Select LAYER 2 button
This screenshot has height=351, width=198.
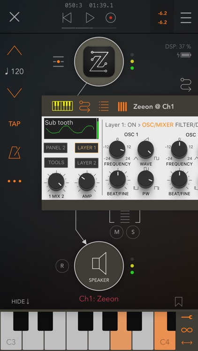point(86,163)
